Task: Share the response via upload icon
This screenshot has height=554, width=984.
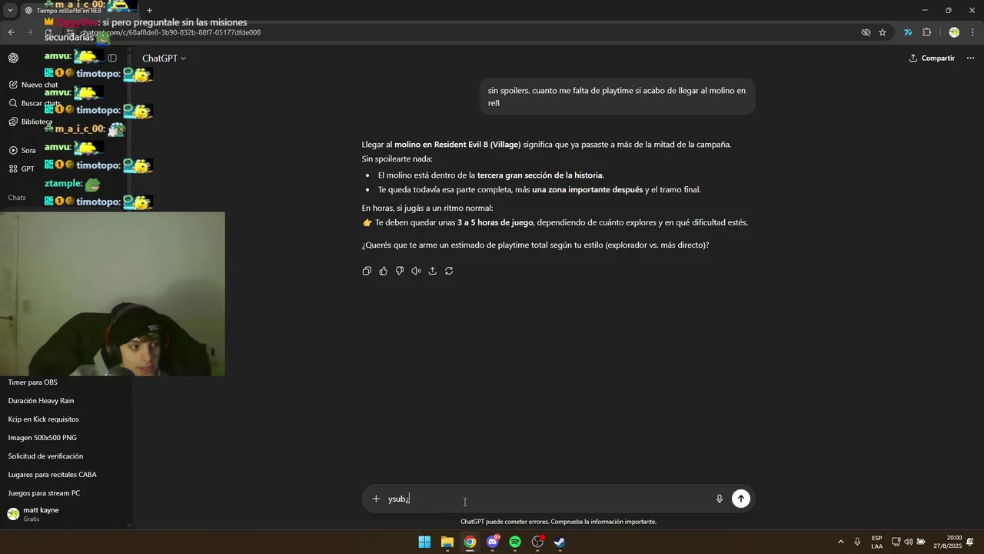Action: point(432,271)
